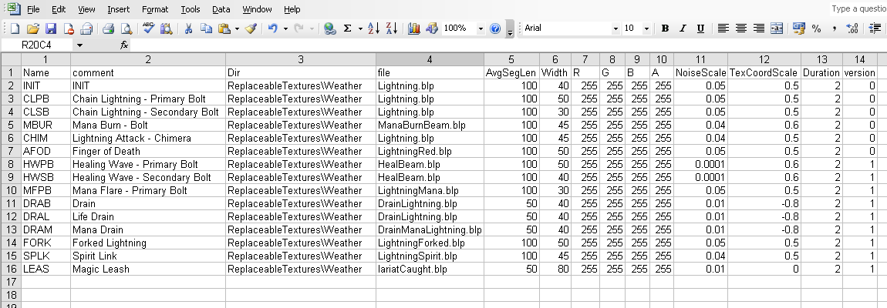
Task: Align text left
Action: (x=723, y=28)
